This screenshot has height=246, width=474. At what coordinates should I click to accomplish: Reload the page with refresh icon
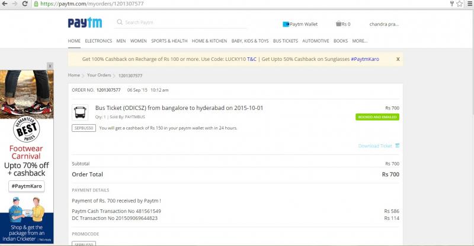pyautogui.click(x=25, y=4)
